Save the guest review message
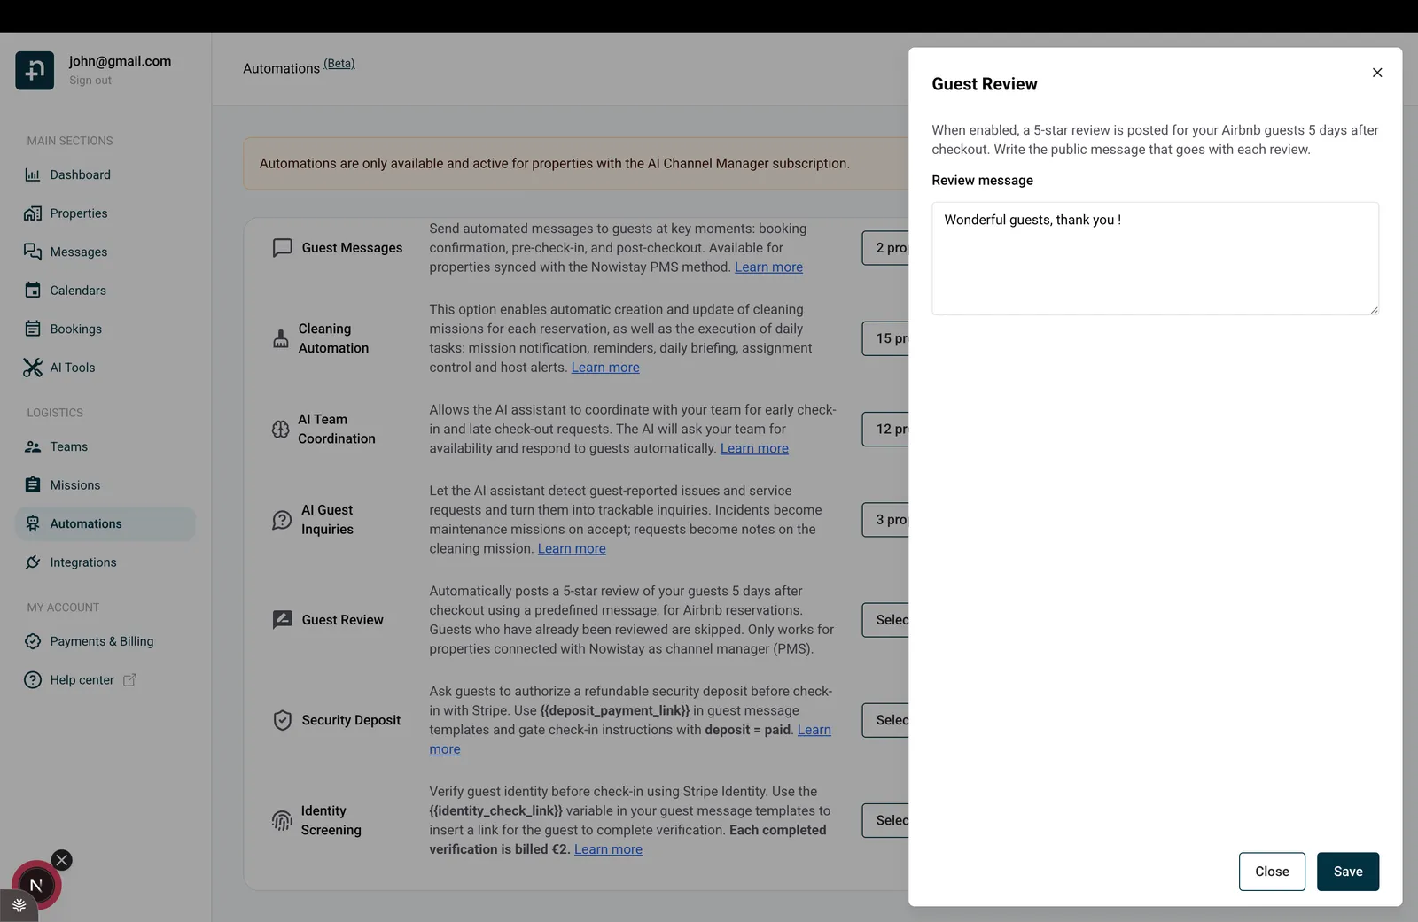Viewport: 1418px width, 922px height. (x=1347, y=872)
